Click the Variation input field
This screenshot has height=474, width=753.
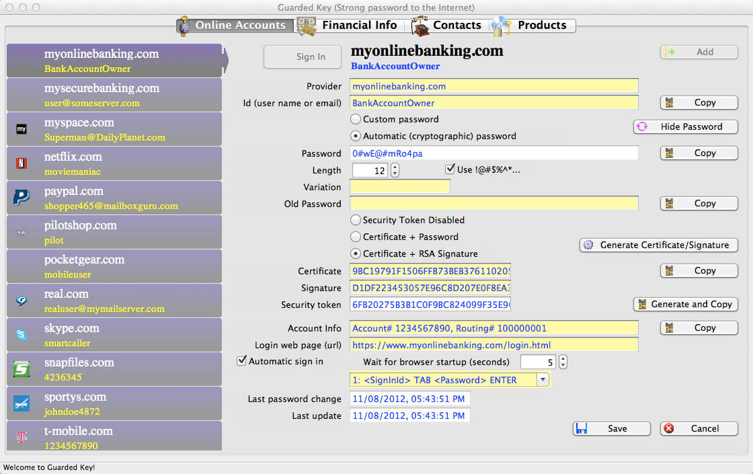tap(399, 187)
